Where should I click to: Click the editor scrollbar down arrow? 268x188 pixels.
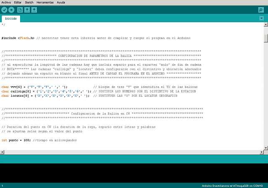265,149
